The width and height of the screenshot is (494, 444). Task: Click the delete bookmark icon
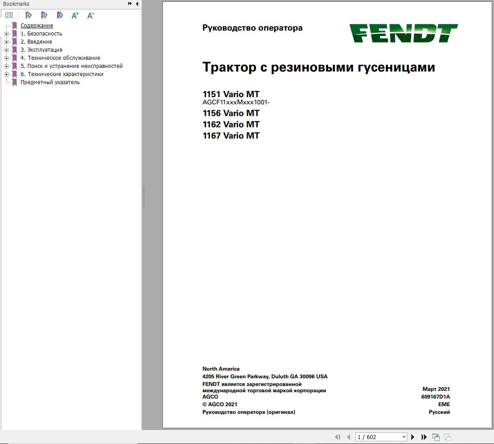click(x=28, y=15)
